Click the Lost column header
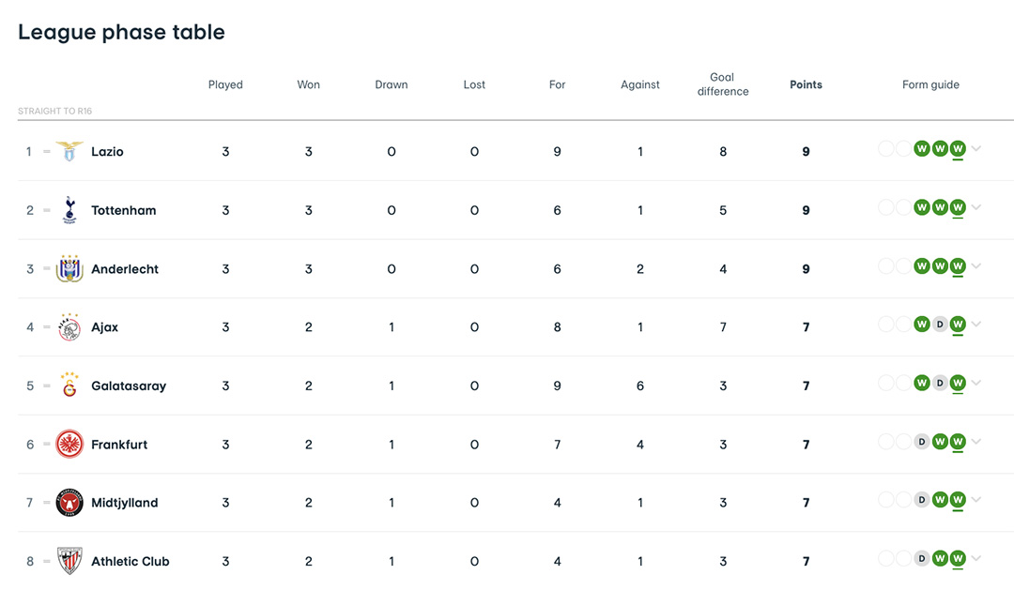 coord(474,84)
